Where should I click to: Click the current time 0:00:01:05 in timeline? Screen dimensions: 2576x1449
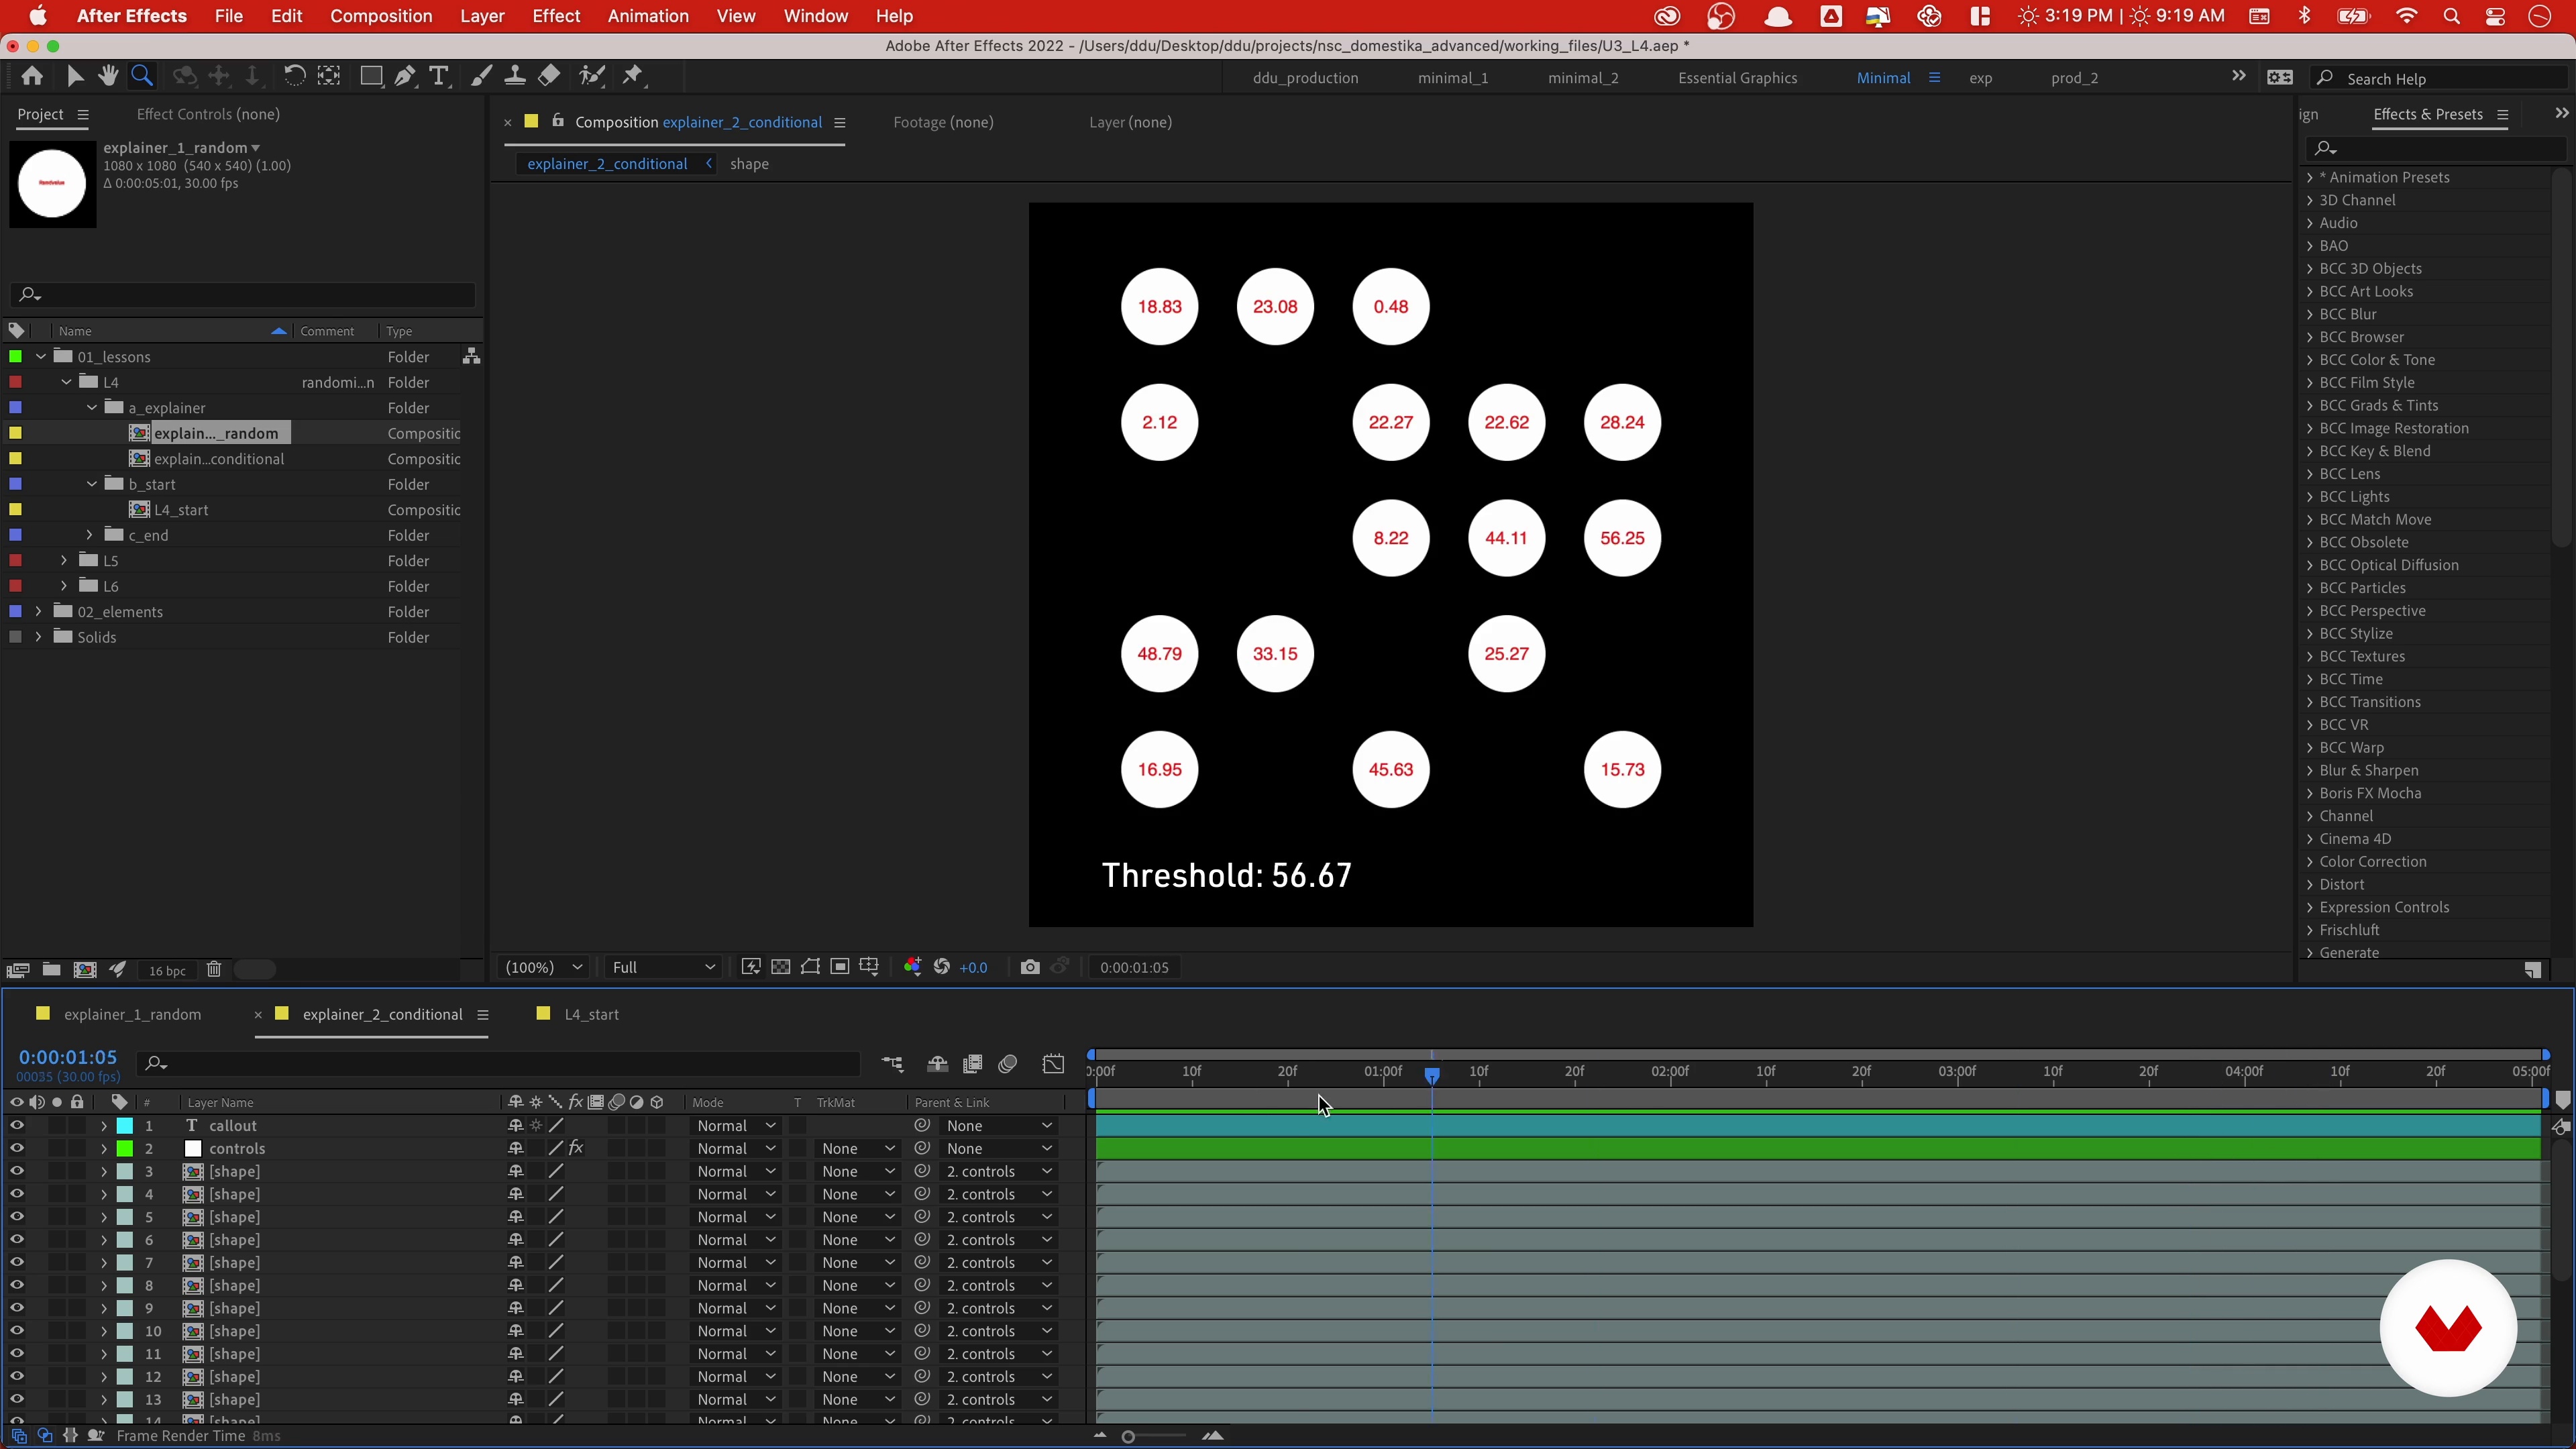pos(68,1057)
